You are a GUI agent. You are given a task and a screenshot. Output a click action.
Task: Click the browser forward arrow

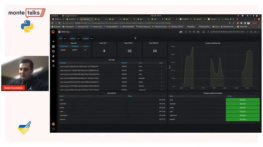click(56, 23)
